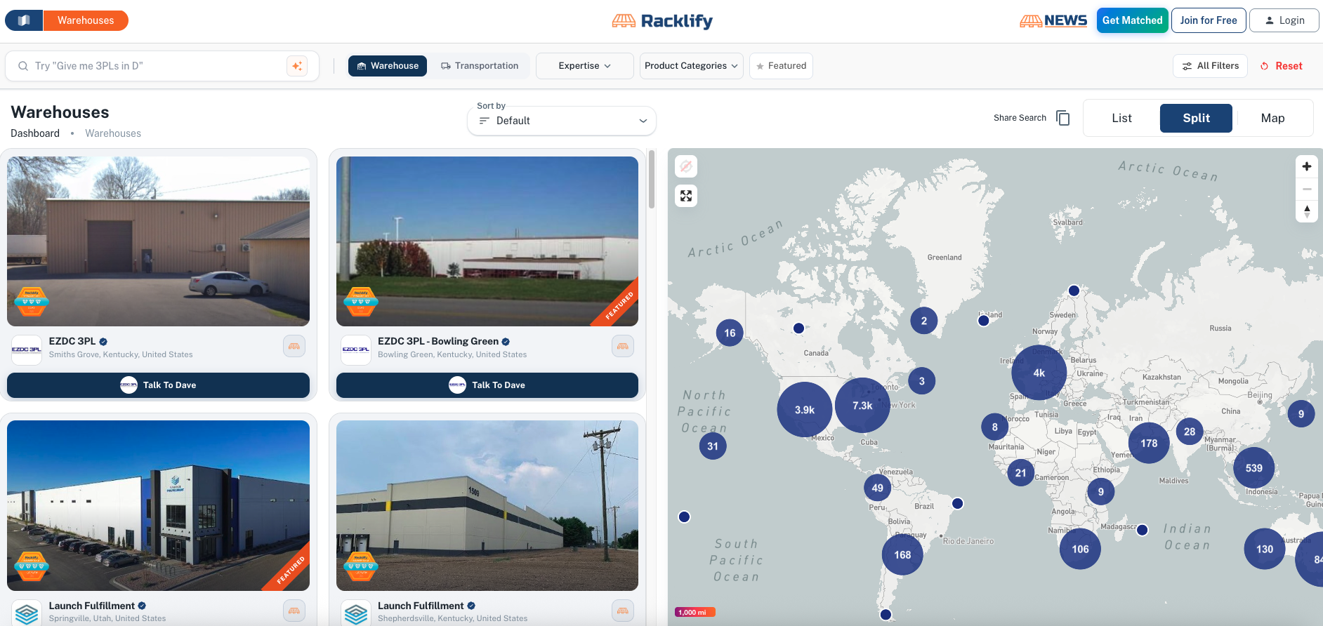1323x626 pixels.
Task: Select the Warehouse toggle
Action: coord(388,66)
